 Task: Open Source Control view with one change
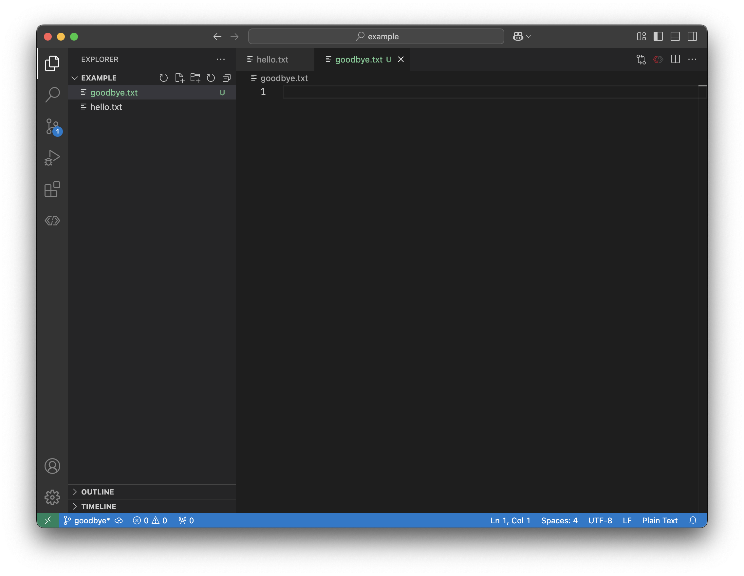click(53, 127)
